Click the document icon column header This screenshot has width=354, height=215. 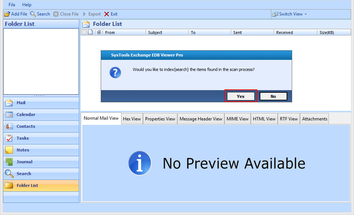[90, 32]
